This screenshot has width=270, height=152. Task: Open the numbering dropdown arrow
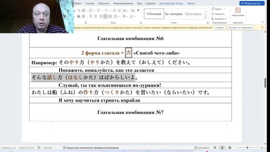[x=102, y=11]
